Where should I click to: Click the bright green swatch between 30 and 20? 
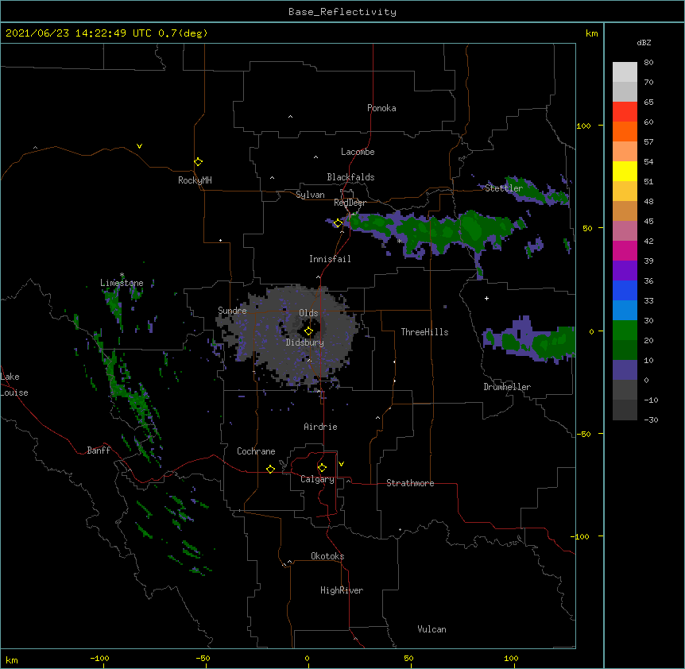tap(625, 331)
